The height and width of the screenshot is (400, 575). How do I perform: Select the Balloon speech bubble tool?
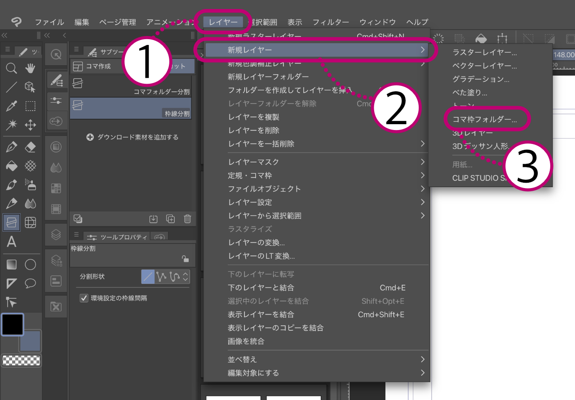click(x=30, y=283)
